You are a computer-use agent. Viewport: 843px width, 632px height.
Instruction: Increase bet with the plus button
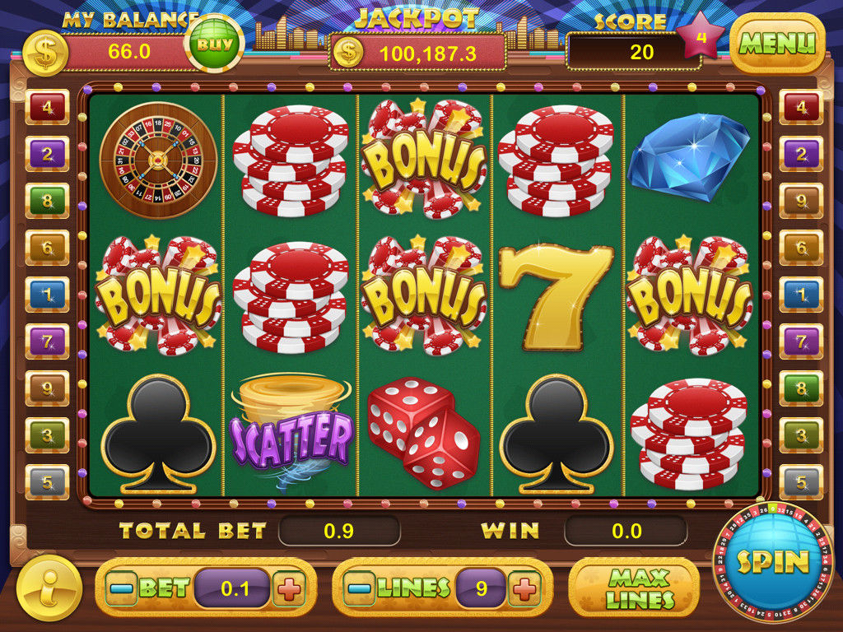(290, 588)
